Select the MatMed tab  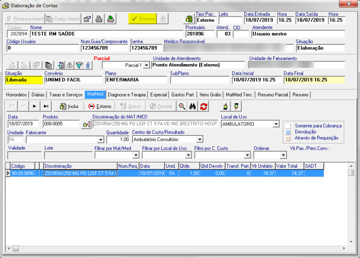tap(95, 94)
